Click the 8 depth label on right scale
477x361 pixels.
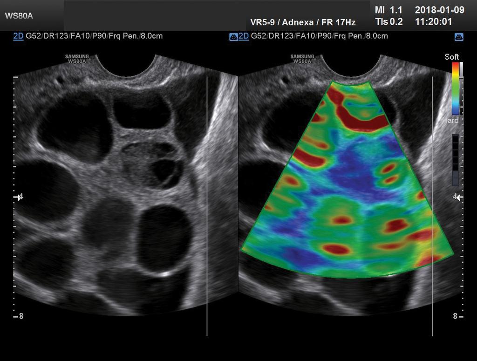click(x=455, y=316)
